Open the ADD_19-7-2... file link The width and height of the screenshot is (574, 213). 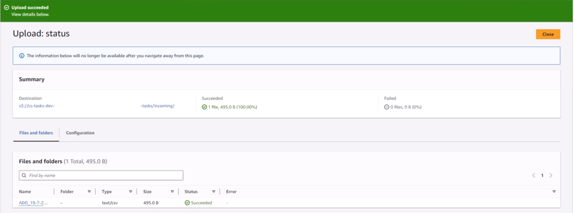[x=33, y=203]
